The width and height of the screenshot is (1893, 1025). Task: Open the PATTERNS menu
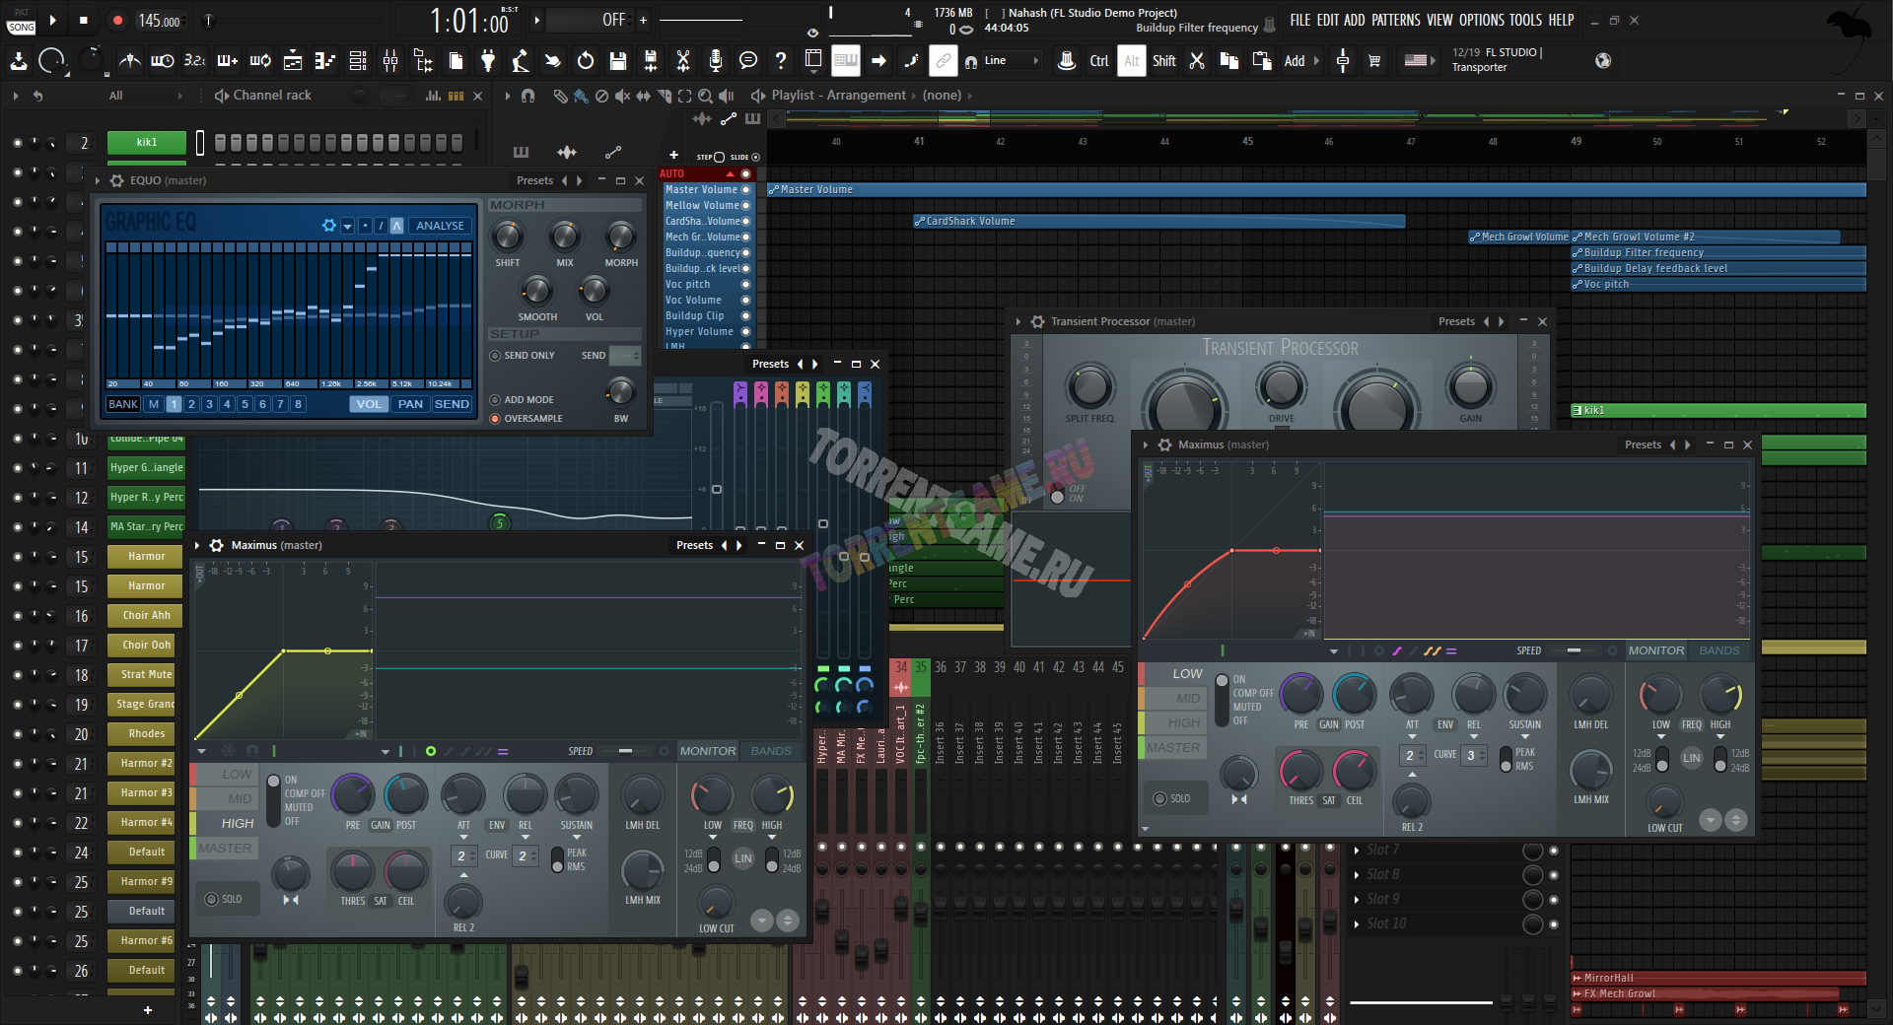point(1395,20)
